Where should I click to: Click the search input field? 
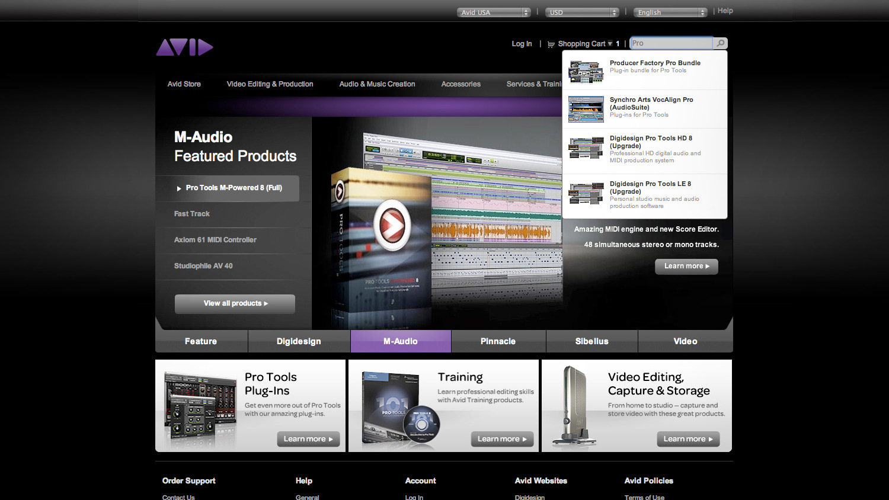pyautogui.click(x=671, y=43)
